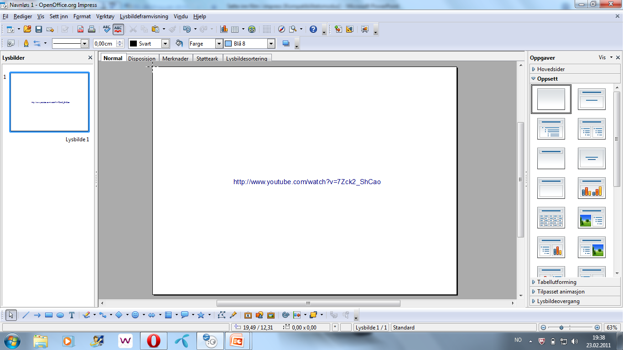Image resolution: width=623 pixels, height=350 pixels.
Task: Print the file directly
Action: (x=92, y=29)
